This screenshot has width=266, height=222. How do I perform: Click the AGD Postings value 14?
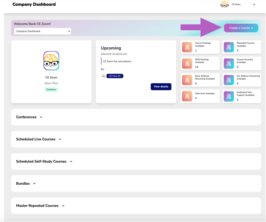(196, 67)
